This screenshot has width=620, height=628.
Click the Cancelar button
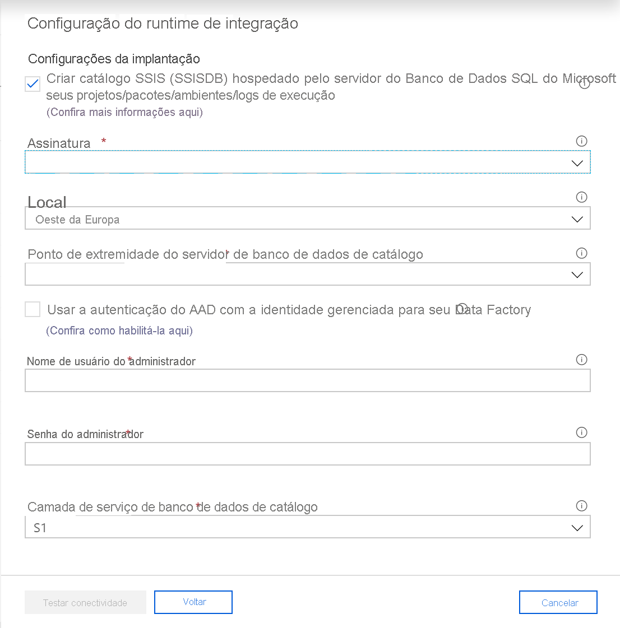click(x=558, y=602)
